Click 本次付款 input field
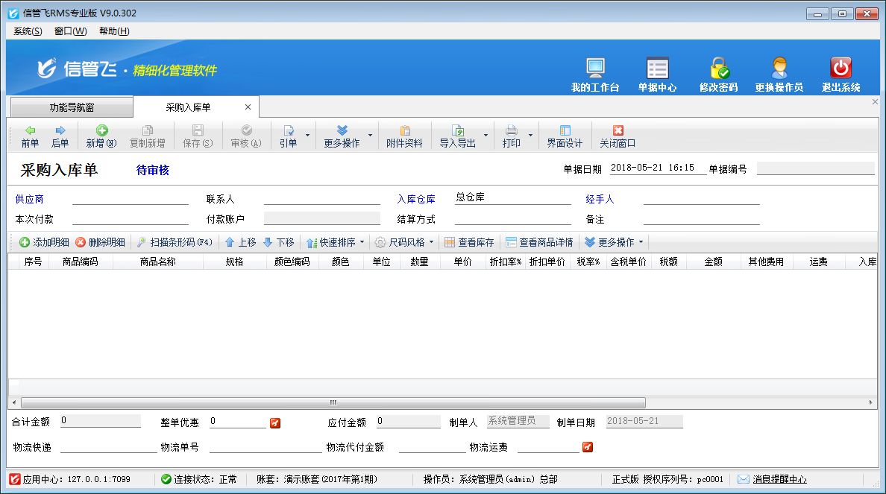This screenshot has height=494, width=886. [131, 218]
